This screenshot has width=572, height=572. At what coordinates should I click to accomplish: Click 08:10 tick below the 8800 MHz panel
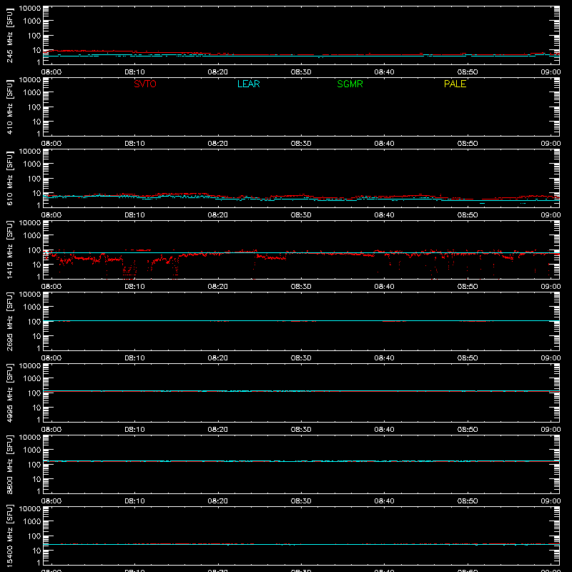coord(134,501)
